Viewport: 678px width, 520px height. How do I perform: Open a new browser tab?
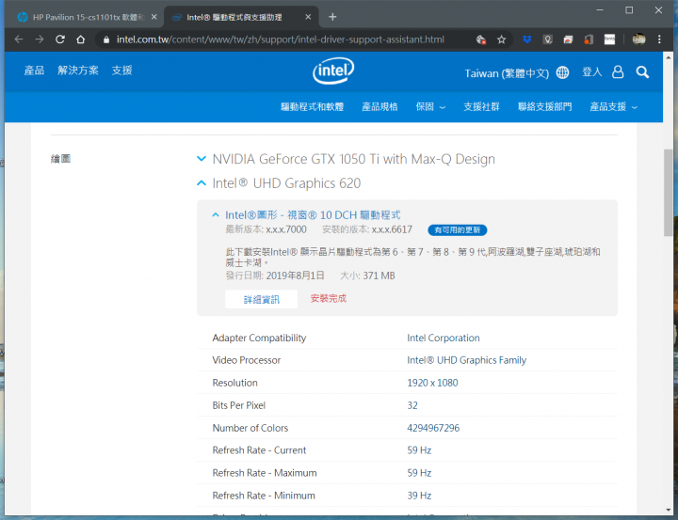click(332, 17)
